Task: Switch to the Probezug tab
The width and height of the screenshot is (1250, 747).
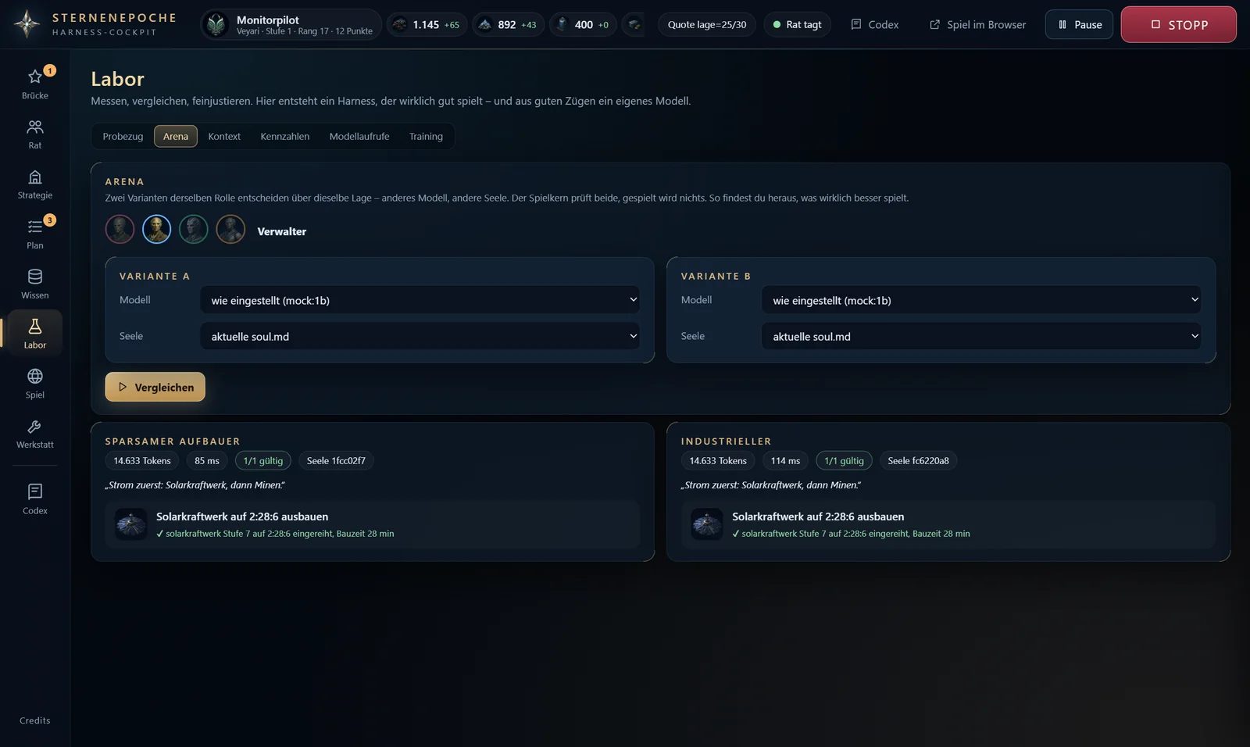Action: pos(123,136)
